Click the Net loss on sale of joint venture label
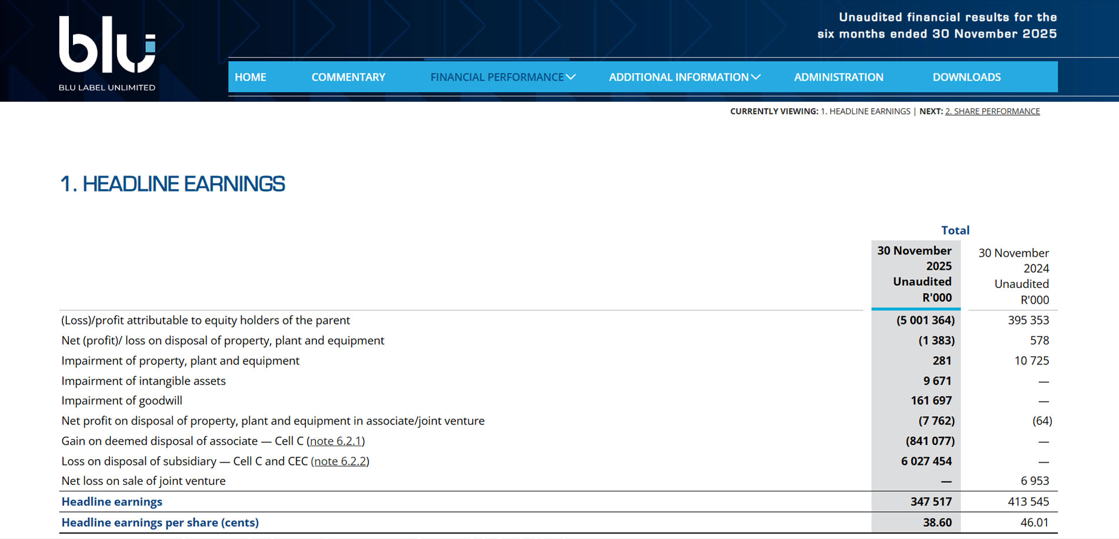The height and width of the screenshot is (539, 1119). click(x=144, y=481)
